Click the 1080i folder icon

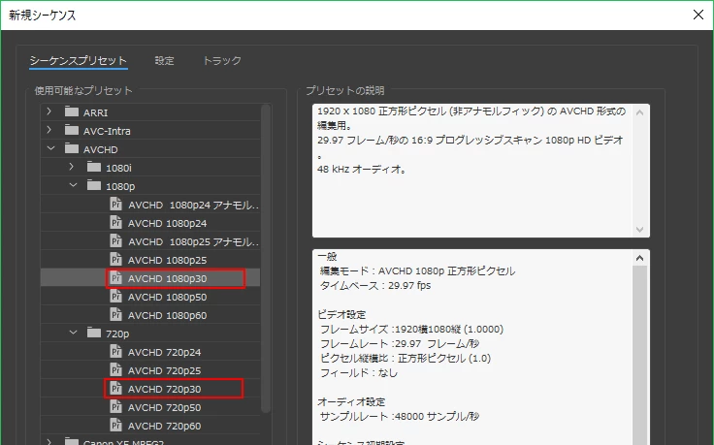(94, 167)
